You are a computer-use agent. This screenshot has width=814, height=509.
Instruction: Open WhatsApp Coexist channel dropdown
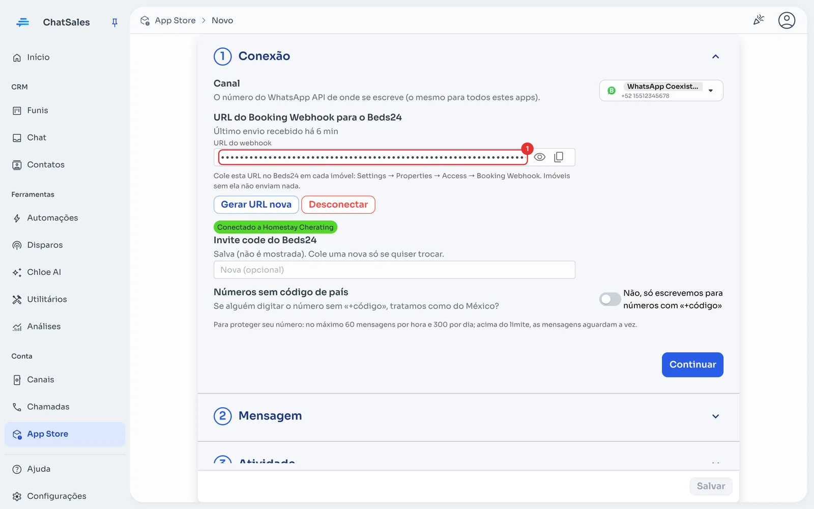(661, 91)
